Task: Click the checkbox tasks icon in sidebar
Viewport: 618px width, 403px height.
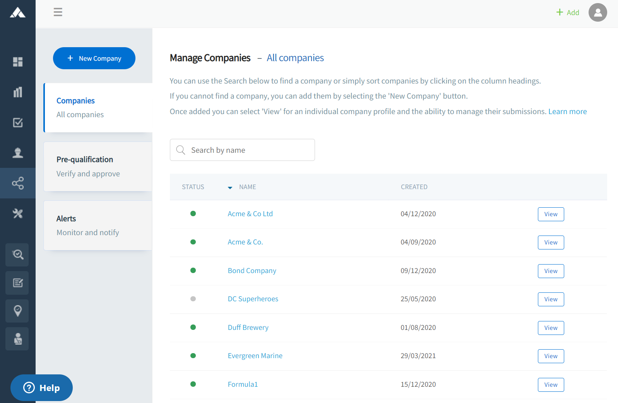Action: 18,123
